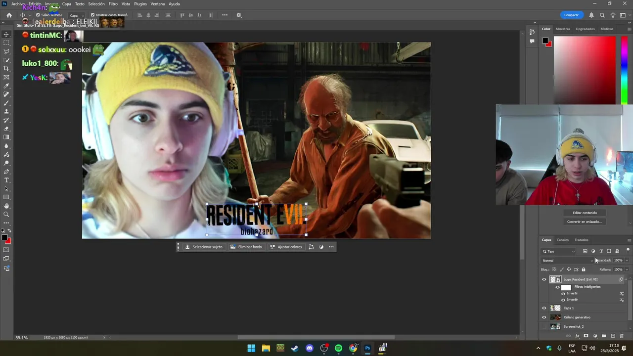Open the search icon at top right
This screenshot has width=633, height=356.
point(602,15)
